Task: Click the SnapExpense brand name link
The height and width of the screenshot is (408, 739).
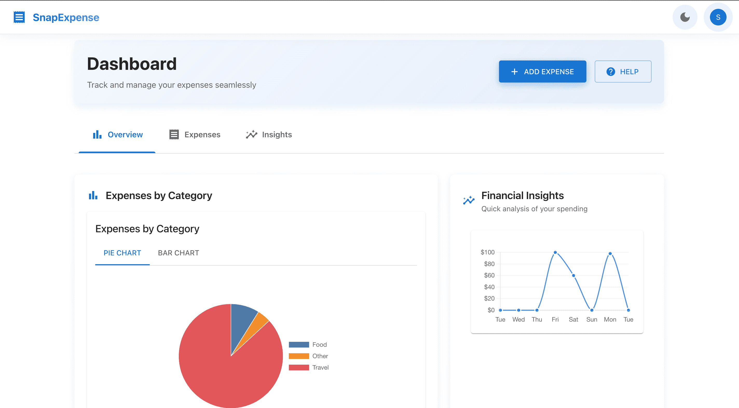Action: 66,17
